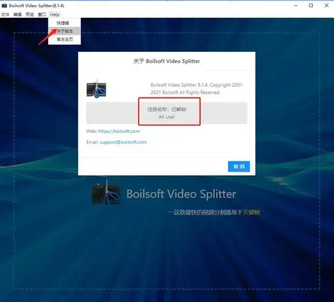Click the 取消 button in dialog
The width and height of the screenshot is (334, 302).
tap(239, 166)
